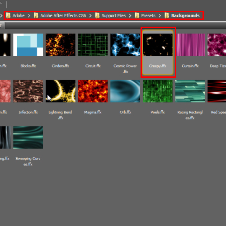Click the Cinders.ffx file name
This screenshot has width=226, height=226.
pos(61,66)
